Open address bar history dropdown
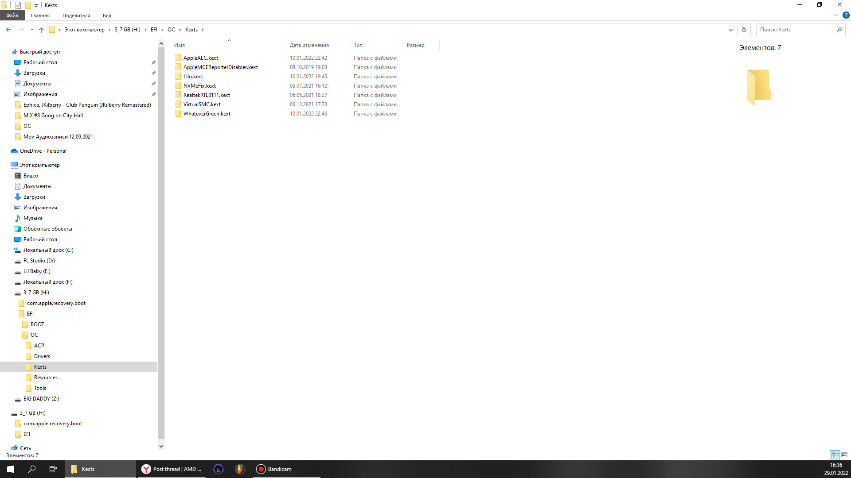 click(730, 30)
